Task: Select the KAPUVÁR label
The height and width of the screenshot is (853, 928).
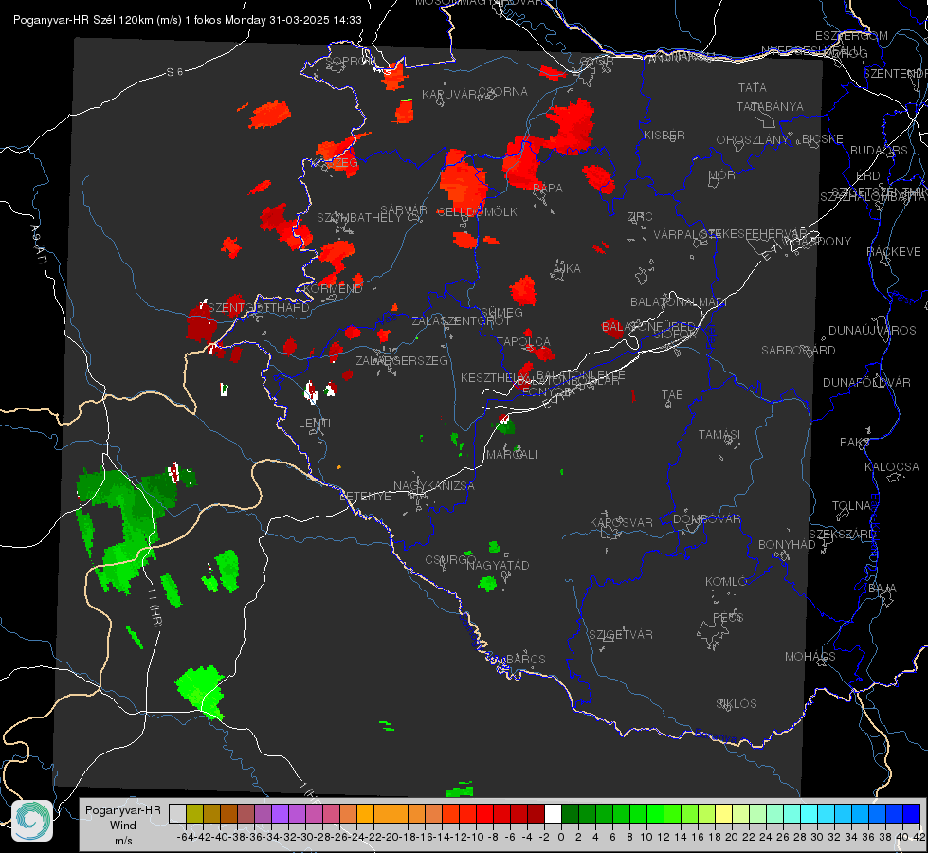Action: [450, 95]
